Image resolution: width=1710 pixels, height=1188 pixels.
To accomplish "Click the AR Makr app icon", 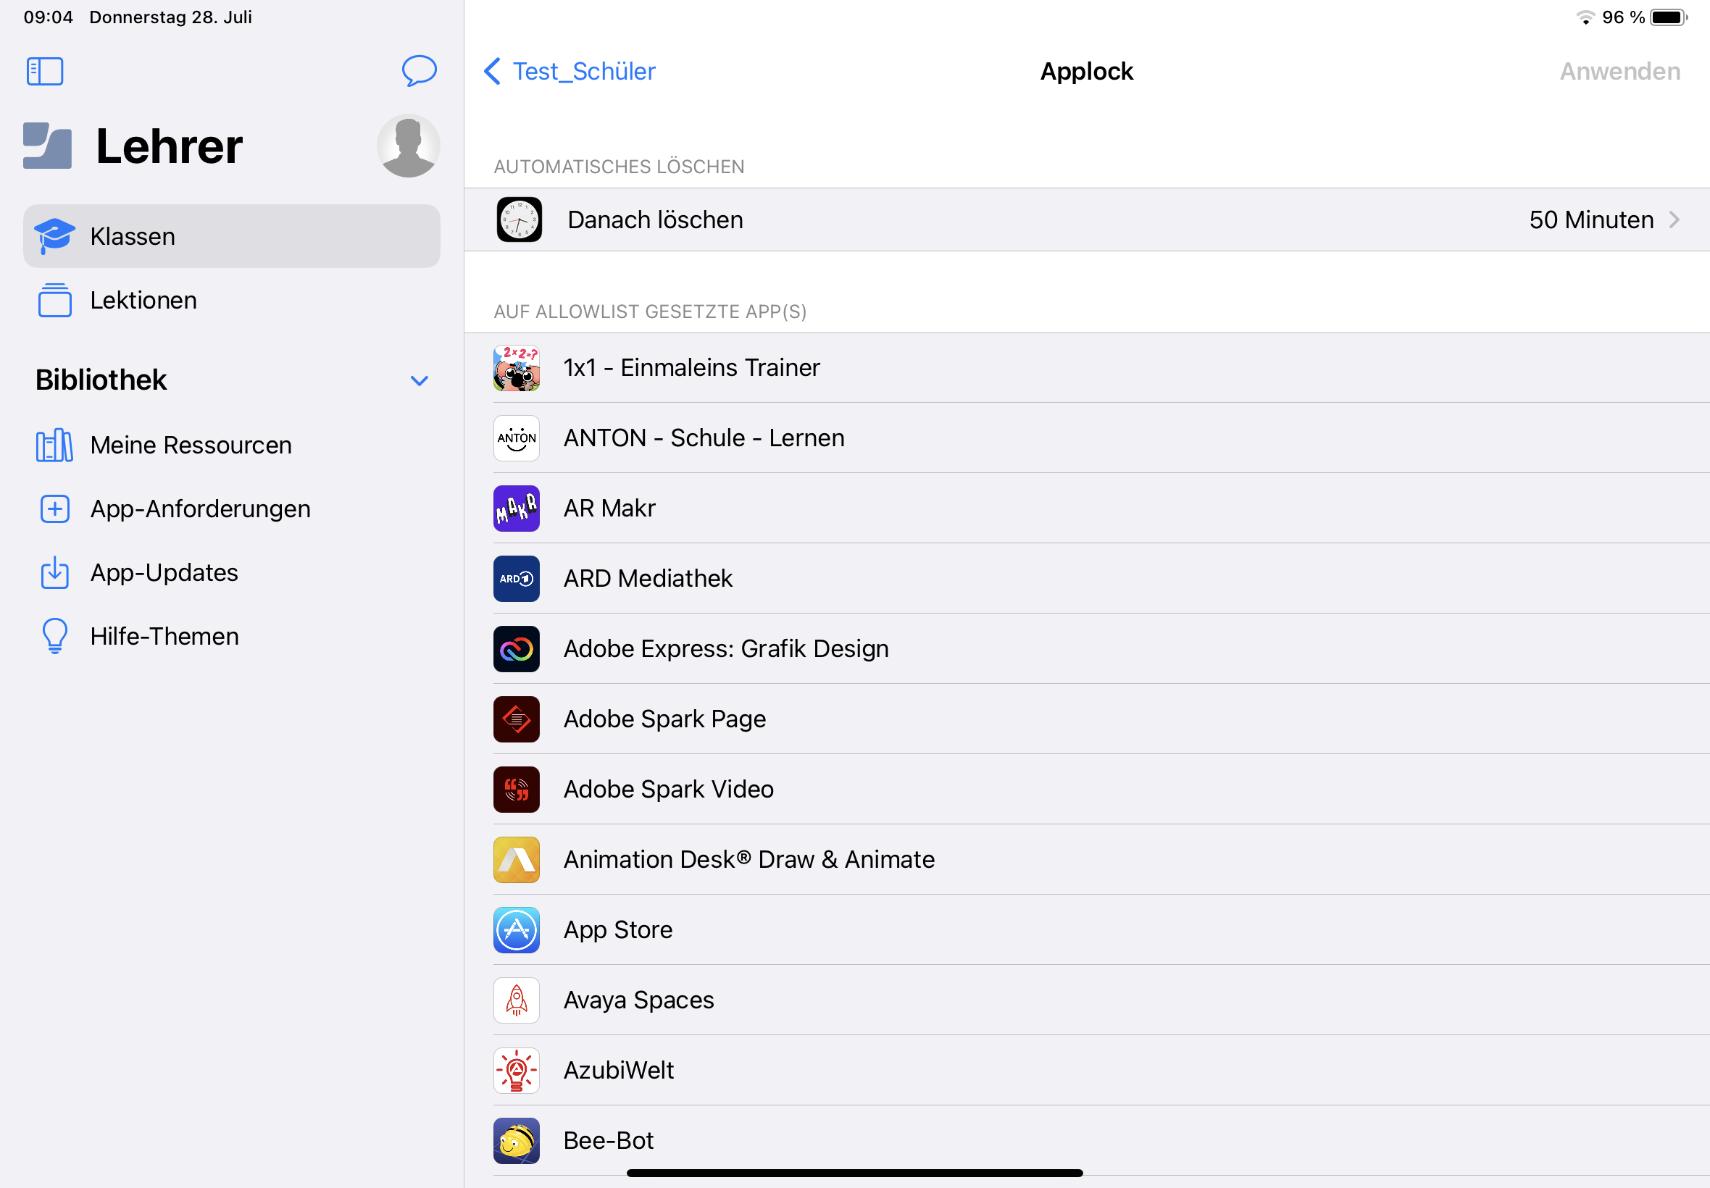I will pos(516,509).
